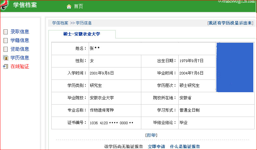Click 毕业院校 value 安徽农业大学

(102, 98)
